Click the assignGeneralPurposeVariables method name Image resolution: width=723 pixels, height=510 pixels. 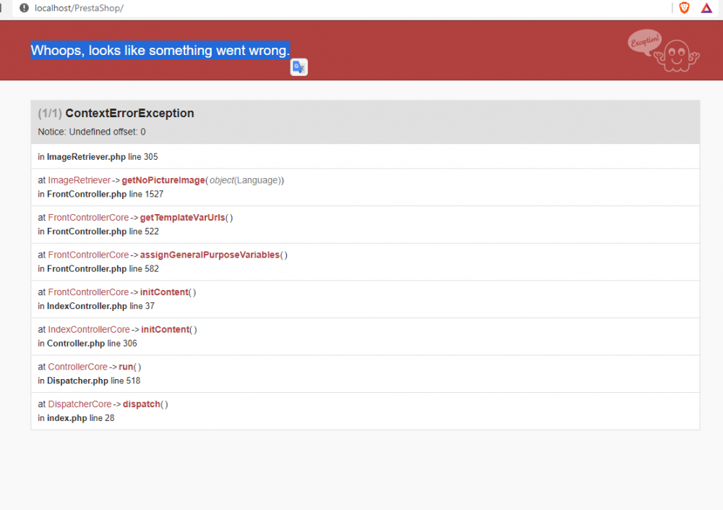point(210,255)
